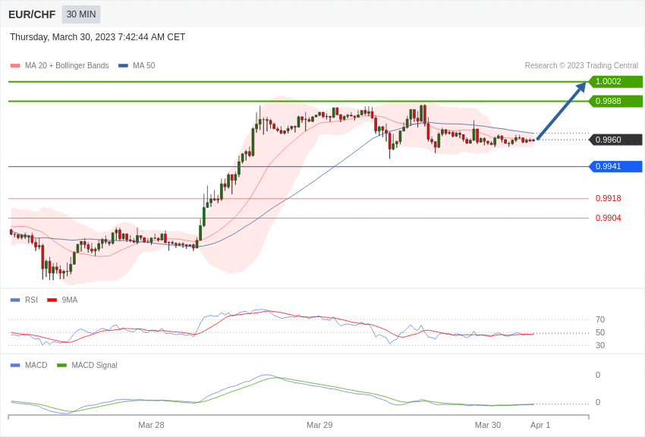The image size is (645, 437).
Task: Select the EUR/CHF pair title
Action: (x=32, y=15)
